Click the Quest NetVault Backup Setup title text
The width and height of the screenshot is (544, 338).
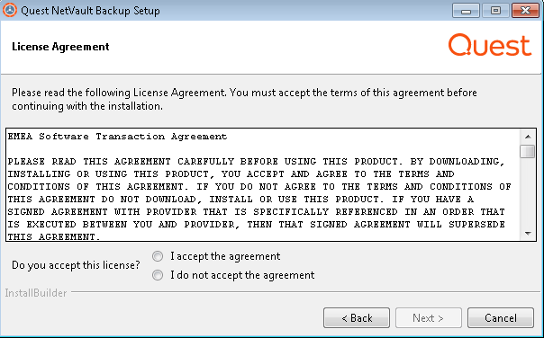click(91, 11)
